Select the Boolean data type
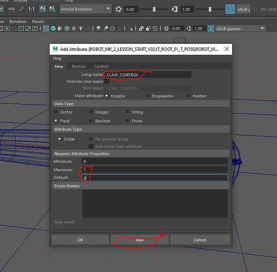Viewport: 277px width, 272px height. (91, 121)
